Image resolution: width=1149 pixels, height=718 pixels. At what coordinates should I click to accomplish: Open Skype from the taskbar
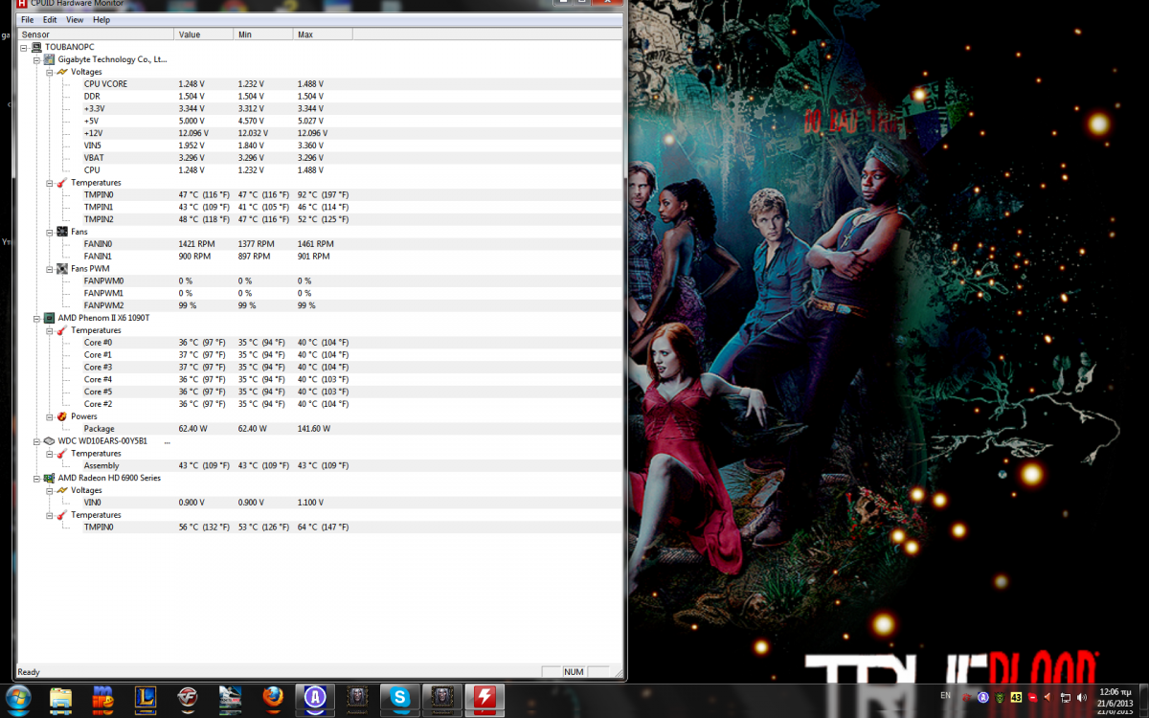pos(400,698)
